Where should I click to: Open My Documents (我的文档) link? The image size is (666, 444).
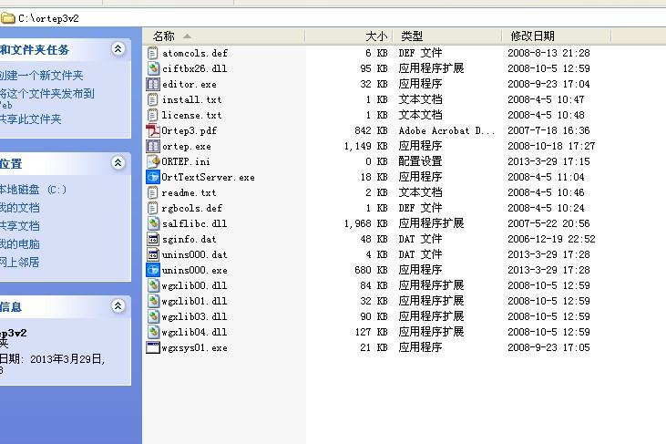[19, 208]
